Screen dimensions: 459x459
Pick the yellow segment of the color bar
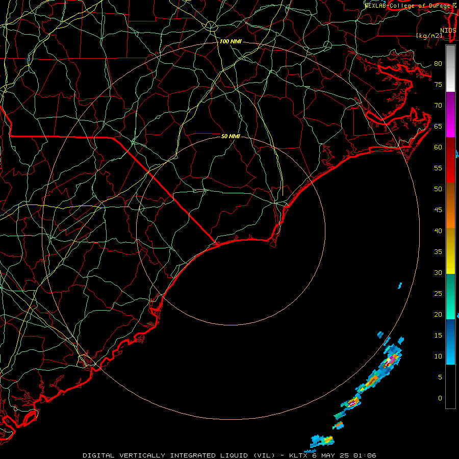coord(450,251)
